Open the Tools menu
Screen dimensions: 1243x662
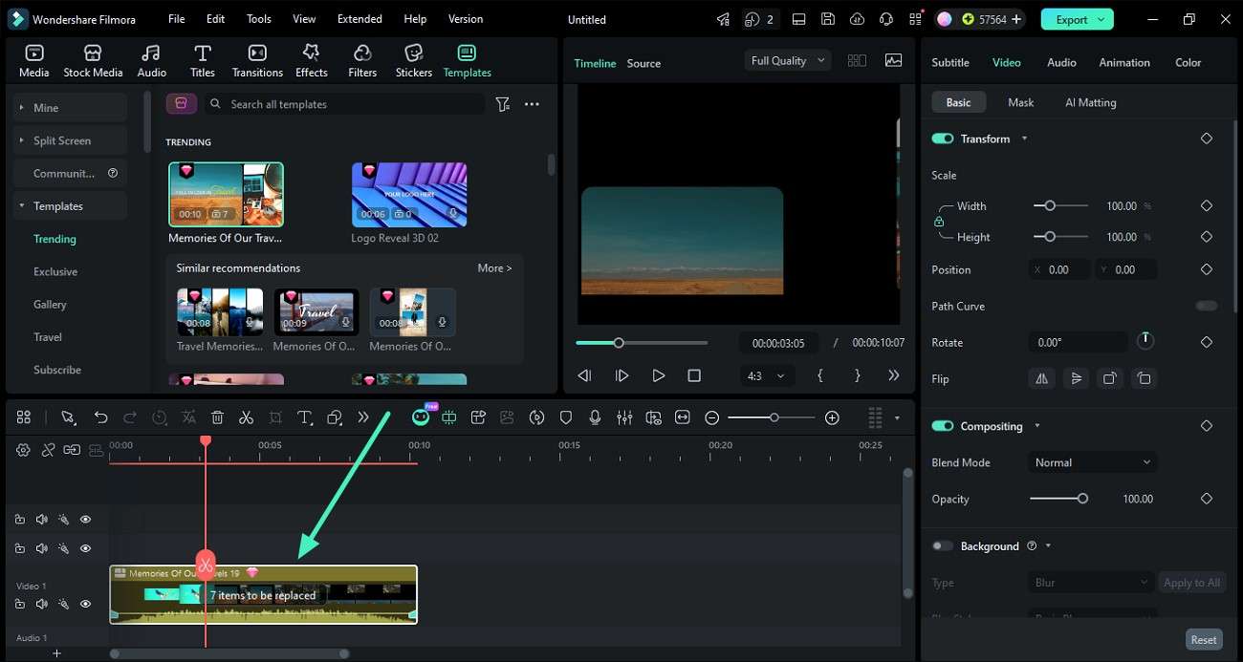pos(259,19)
